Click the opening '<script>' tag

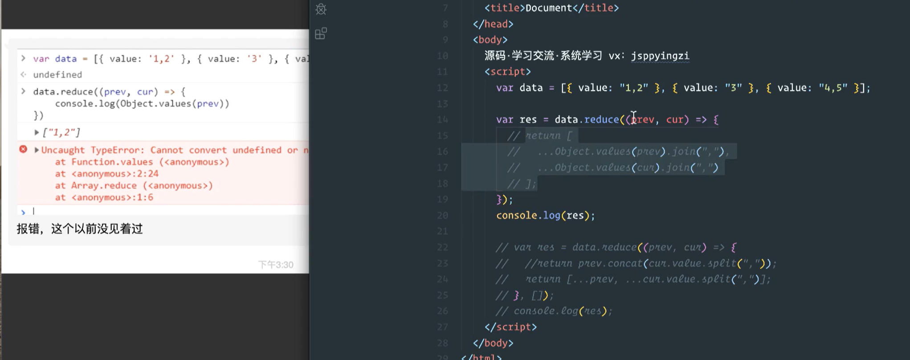click(x=508, y=72)
